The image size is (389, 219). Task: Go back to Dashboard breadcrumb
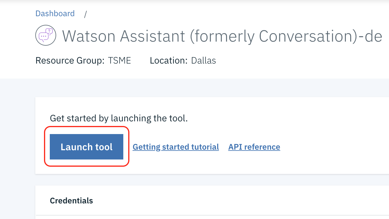coord(55,13)
